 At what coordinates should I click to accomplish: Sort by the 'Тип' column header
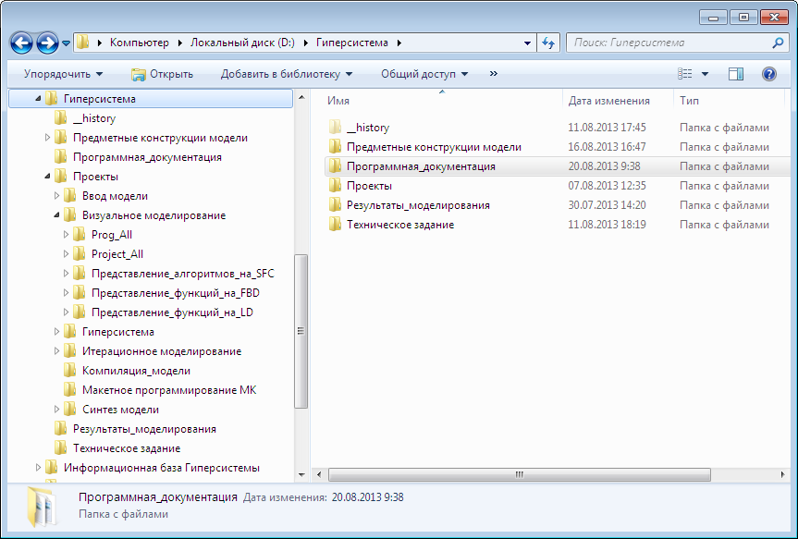click(689, 101)
